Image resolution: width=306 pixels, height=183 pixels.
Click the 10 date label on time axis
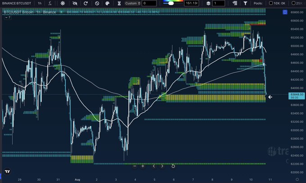coord(251,179)
